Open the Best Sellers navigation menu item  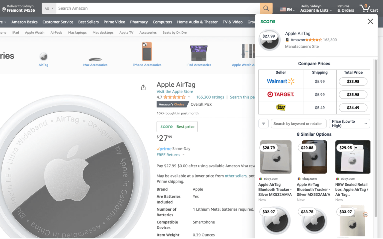pos(88,22)
